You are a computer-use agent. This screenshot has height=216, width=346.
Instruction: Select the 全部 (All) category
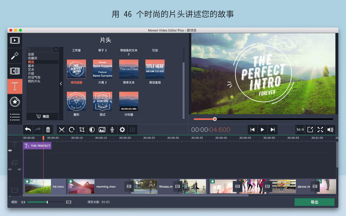click(x=31, y=54)
